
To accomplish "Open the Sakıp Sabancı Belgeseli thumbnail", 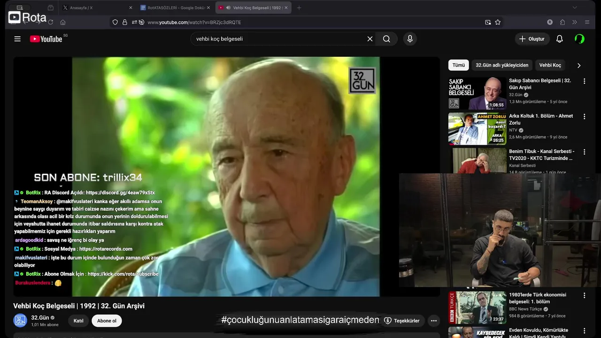I will tap(477, 93).
